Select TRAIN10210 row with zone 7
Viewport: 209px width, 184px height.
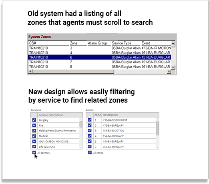pyautogui.click(x=100, y=62)
